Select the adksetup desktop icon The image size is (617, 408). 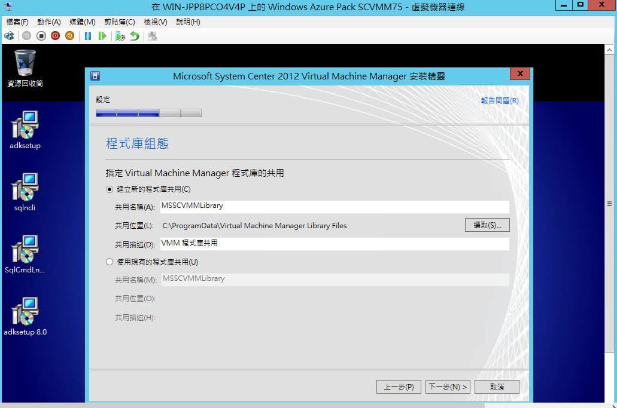25,130
